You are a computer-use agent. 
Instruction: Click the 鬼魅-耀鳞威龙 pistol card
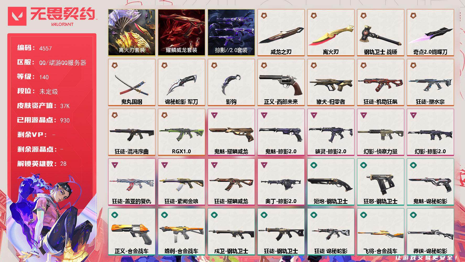click(231, 132)
